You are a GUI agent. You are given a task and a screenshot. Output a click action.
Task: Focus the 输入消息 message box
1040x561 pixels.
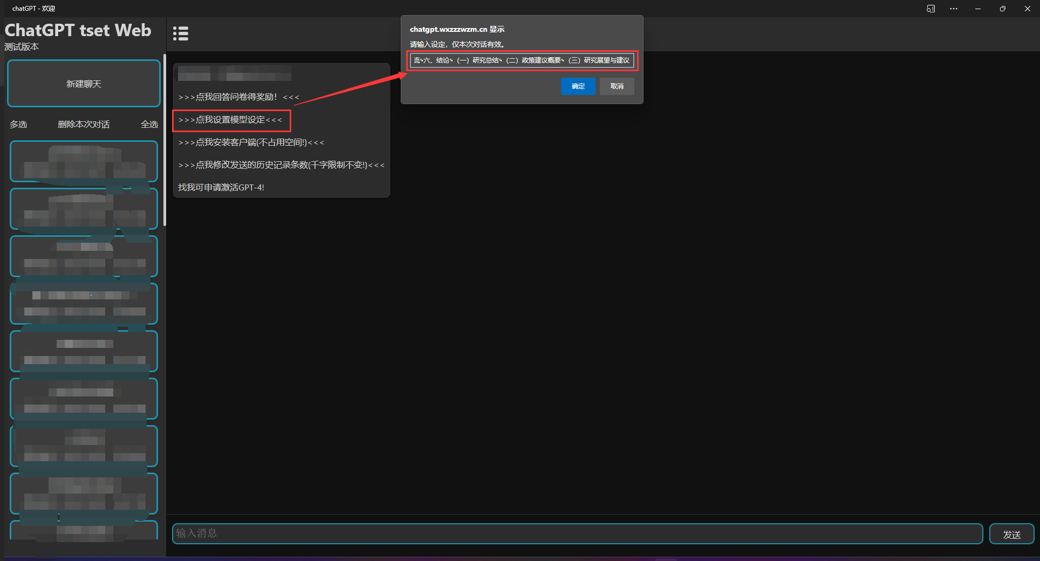577,533
